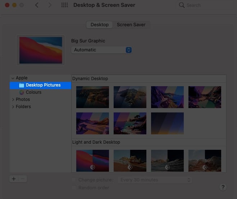Image resolution: width=237 pixels, height=199 pixels.
Task: Show all preferences grid icon
Action: pyautogui.click(x=64, y=5)
